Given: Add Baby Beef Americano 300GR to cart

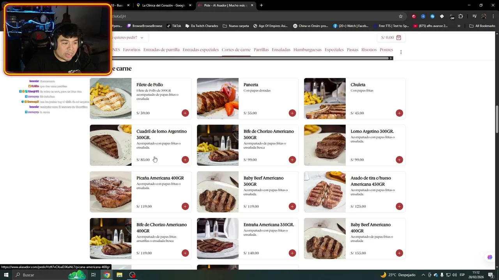Looking at the screenshot, I should click(292, 206).
